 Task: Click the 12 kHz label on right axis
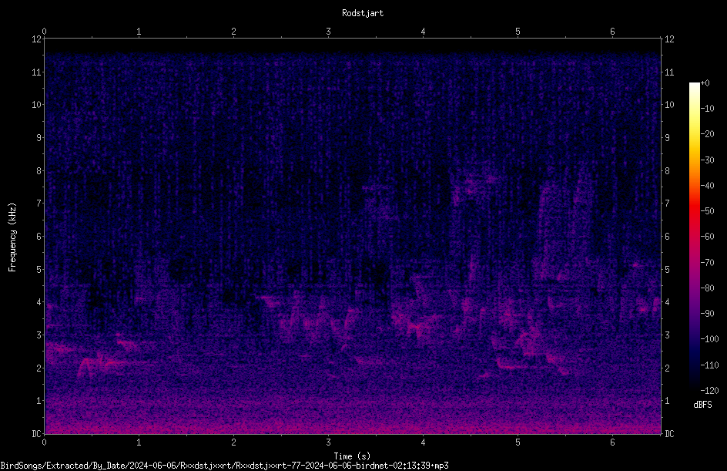tap(669, 39)
